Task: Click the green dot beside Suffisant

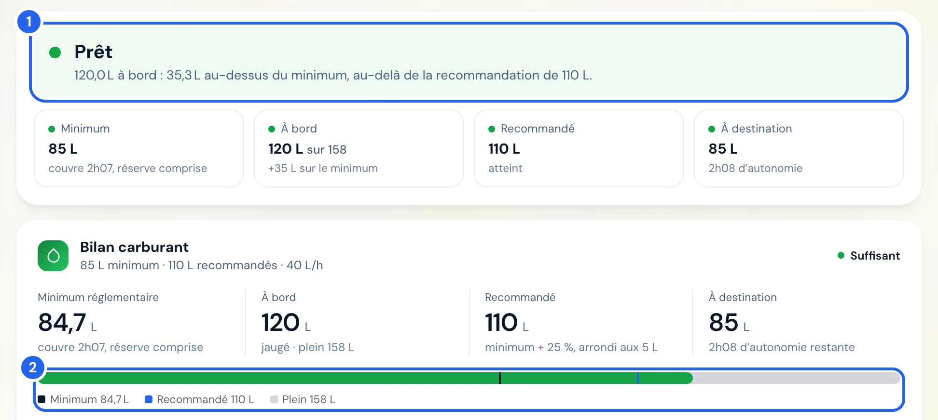Action: coord(841,255)
